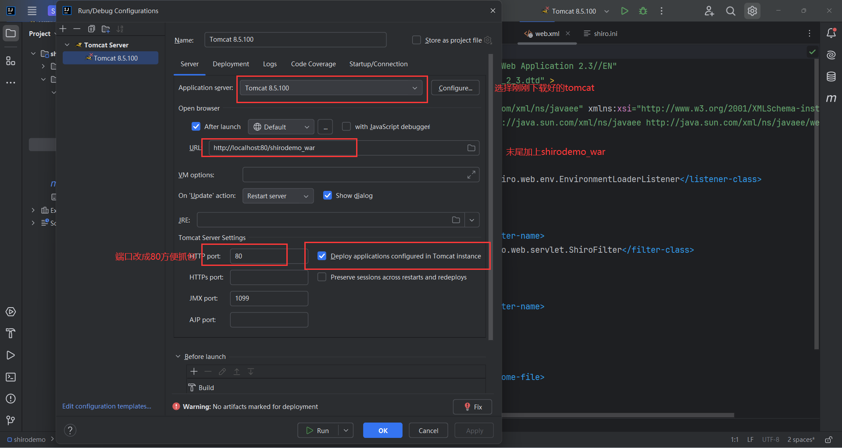Viewport: 842px width, 448px height.
Task: Open the Project tool window icon
Action: tap(11, 33)
